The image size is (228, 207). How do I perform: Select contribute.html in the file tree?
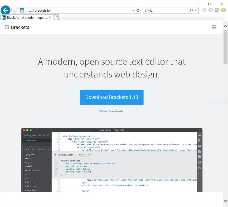[32, 170]
